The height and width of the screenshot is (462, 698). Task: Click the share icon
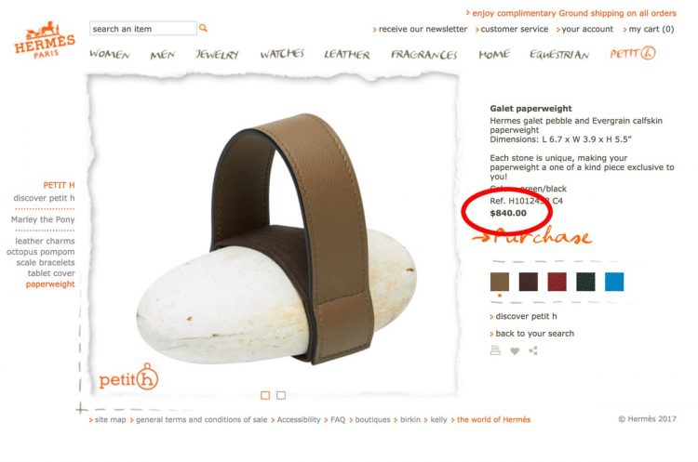pos(533,350)
